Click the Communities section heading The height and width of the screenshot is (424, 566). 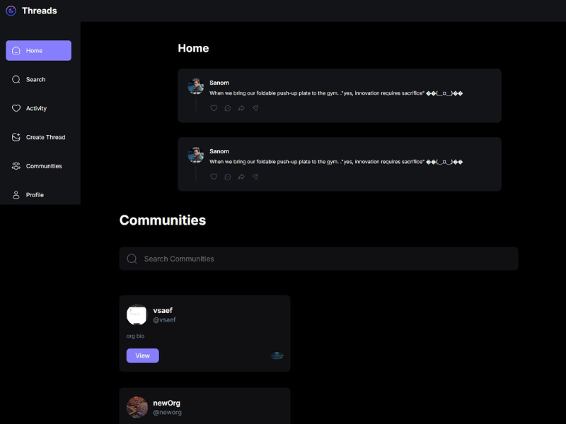(x=163, y=220)
